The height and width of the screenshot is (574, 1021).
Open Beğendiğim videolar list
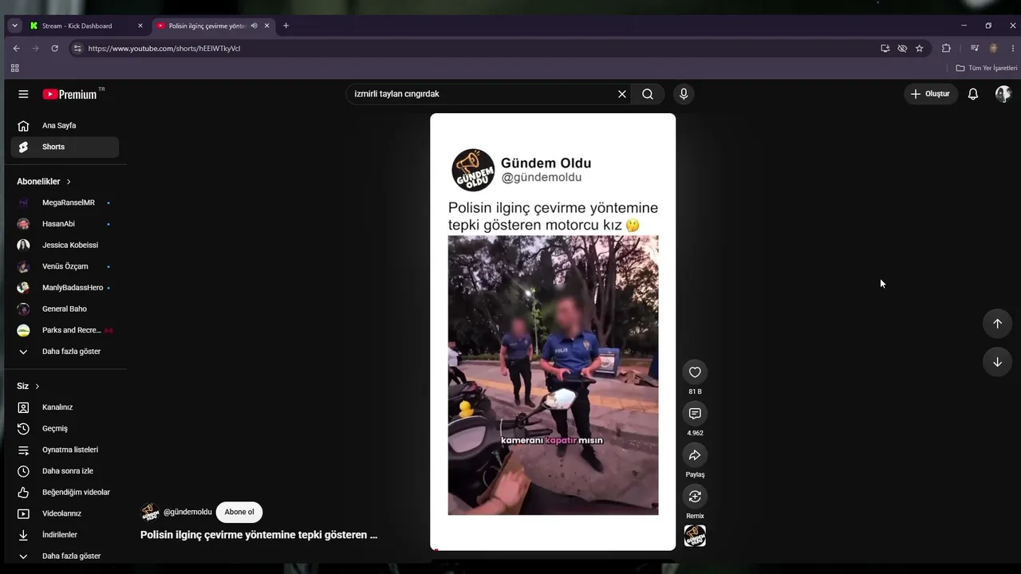point(65,493)
